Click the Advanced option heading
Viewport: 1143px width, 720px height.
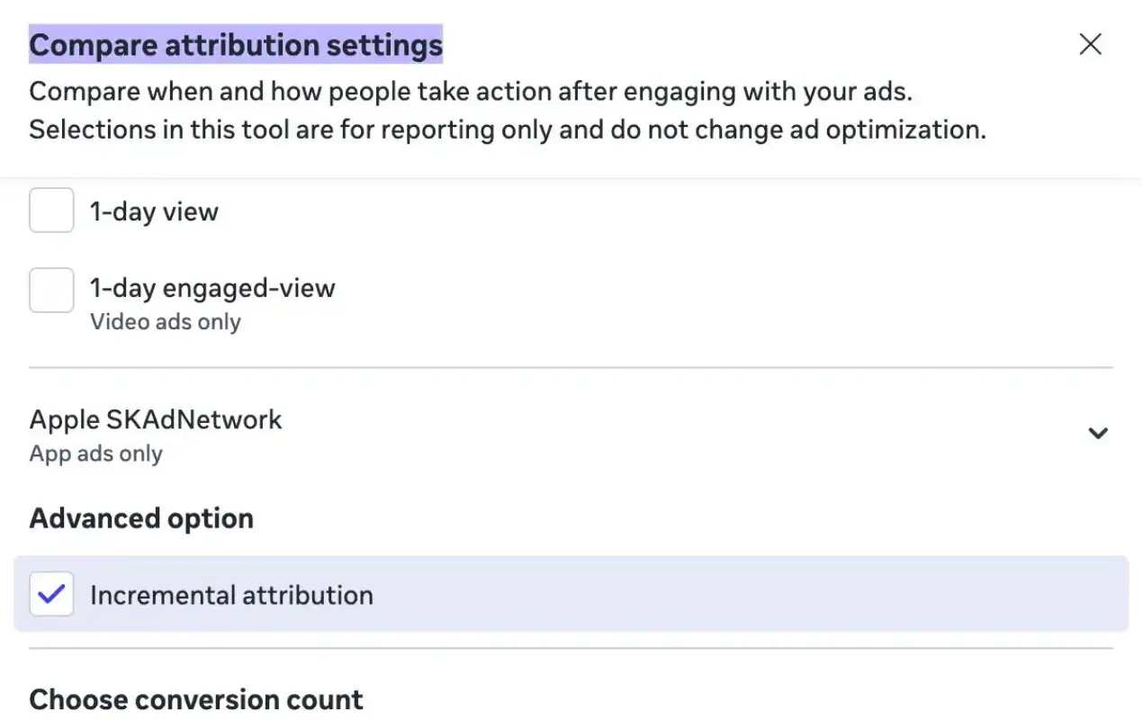[140, 517]
